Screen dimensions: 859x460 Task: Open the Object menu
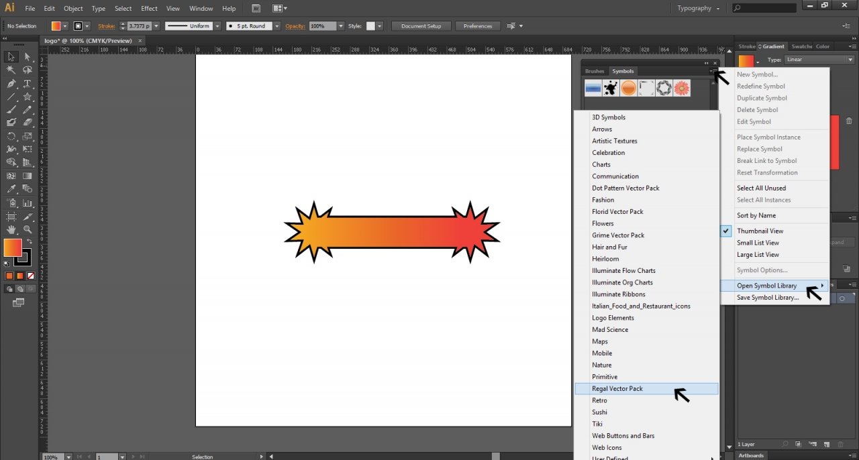click(x=73, y=9)
